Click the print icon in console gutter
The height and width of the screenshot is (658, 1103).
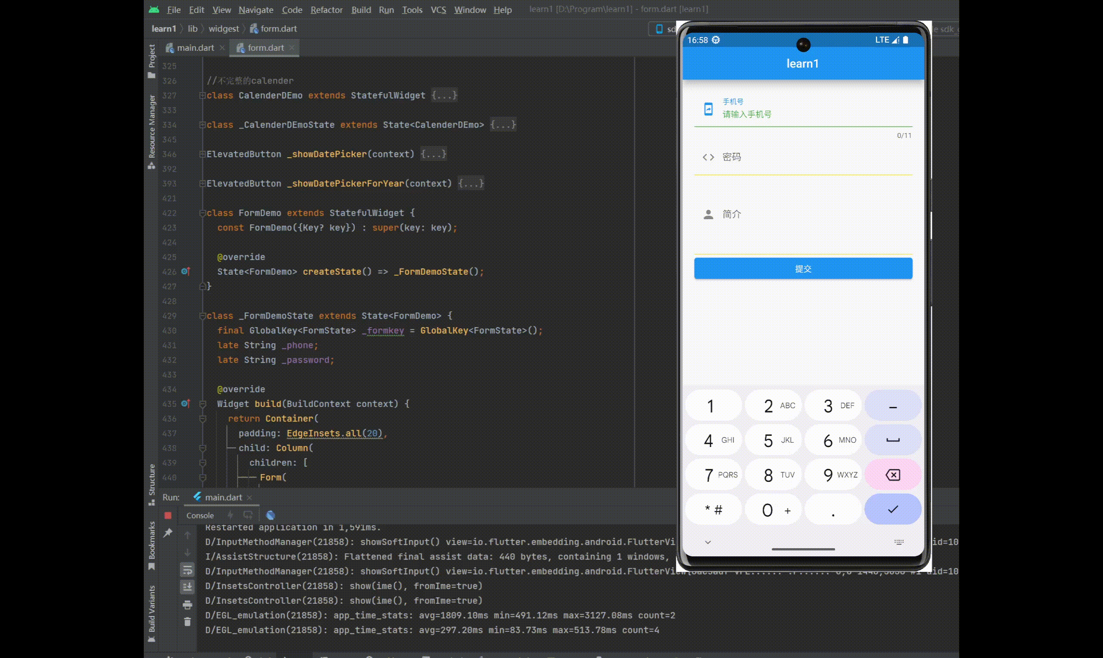pyautogui.click(x=187, y=605)
